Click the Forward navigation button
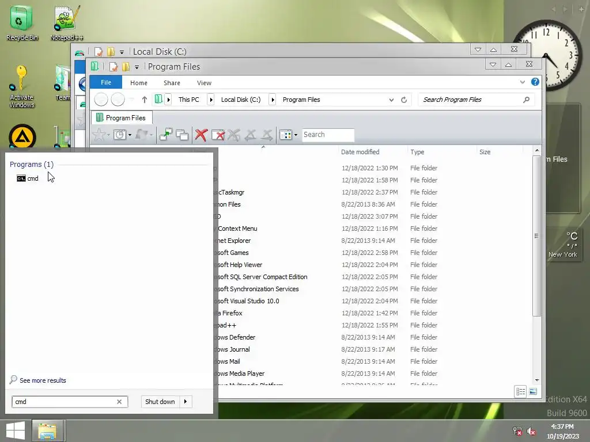This screenshot has height=442, width=590. (118, 100)
